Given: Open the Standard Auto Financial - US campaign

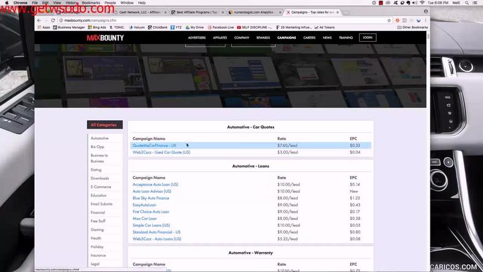Looking at the screenshot, I should click(156, 232).
